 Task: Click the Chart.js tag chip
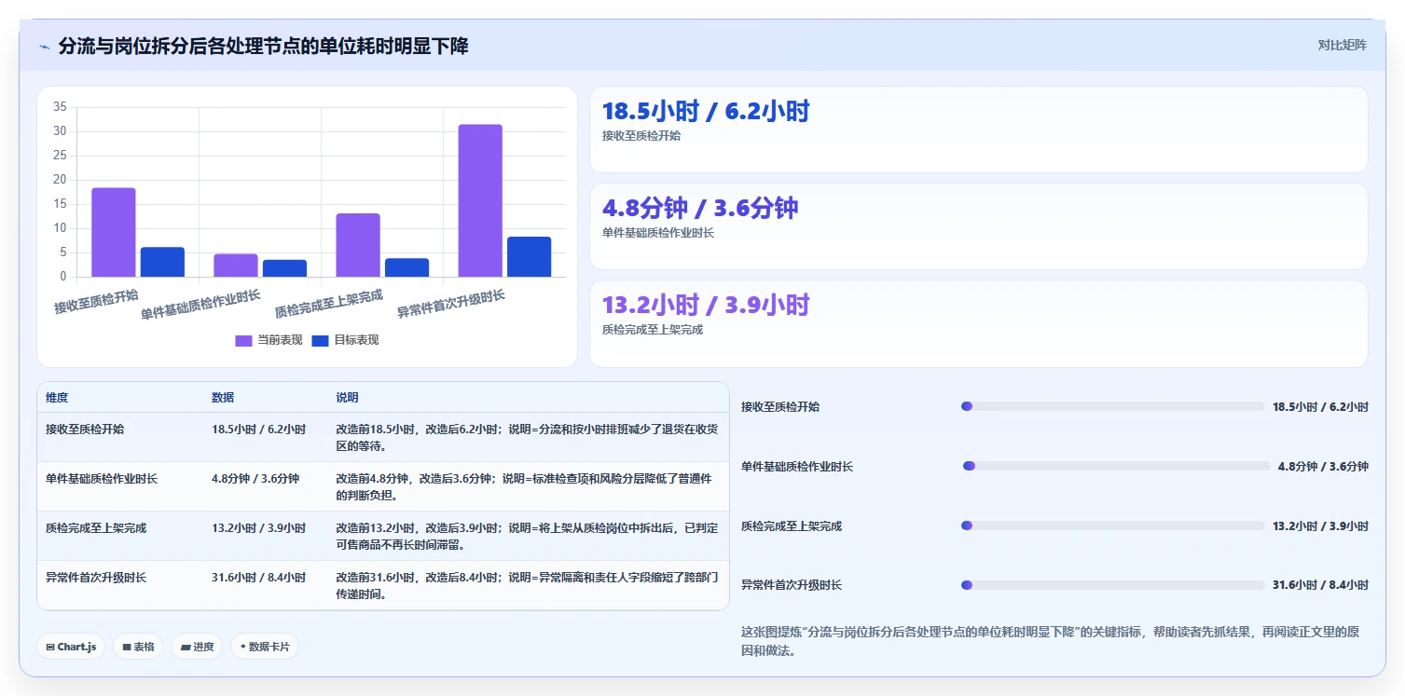pyautogui.click(x=71, y=647)
